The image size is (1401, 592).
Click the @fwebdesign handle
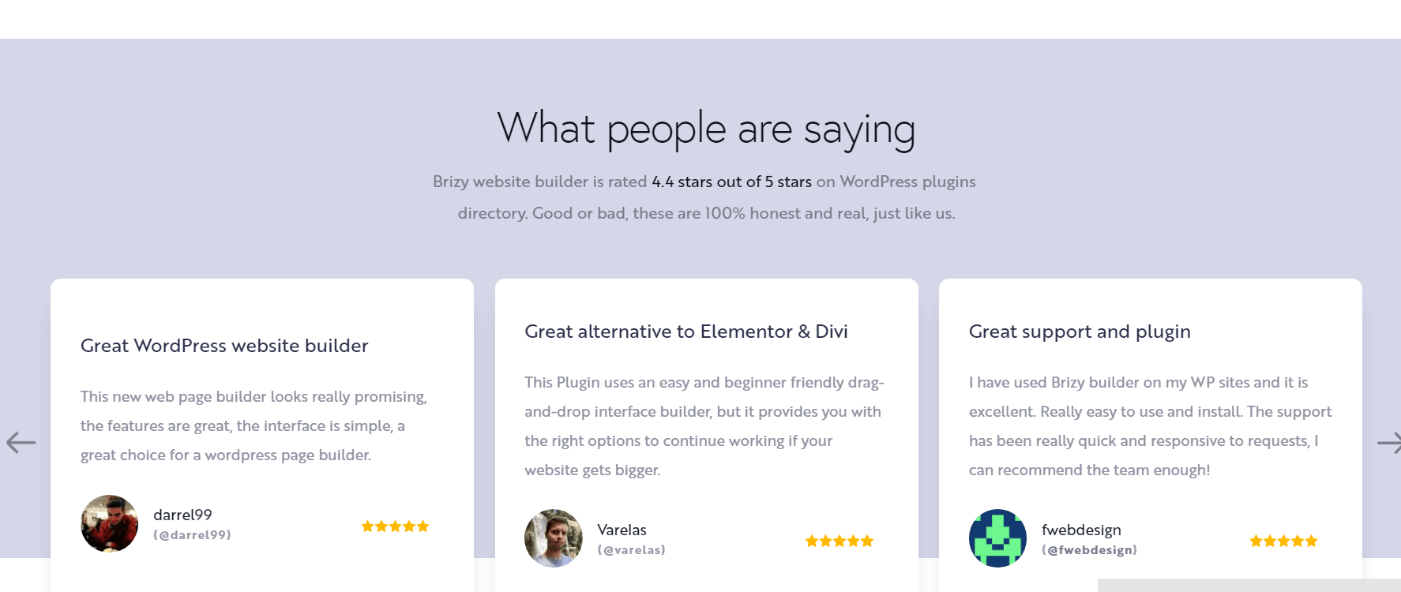pyautogui.click(x=1089, y=549)
